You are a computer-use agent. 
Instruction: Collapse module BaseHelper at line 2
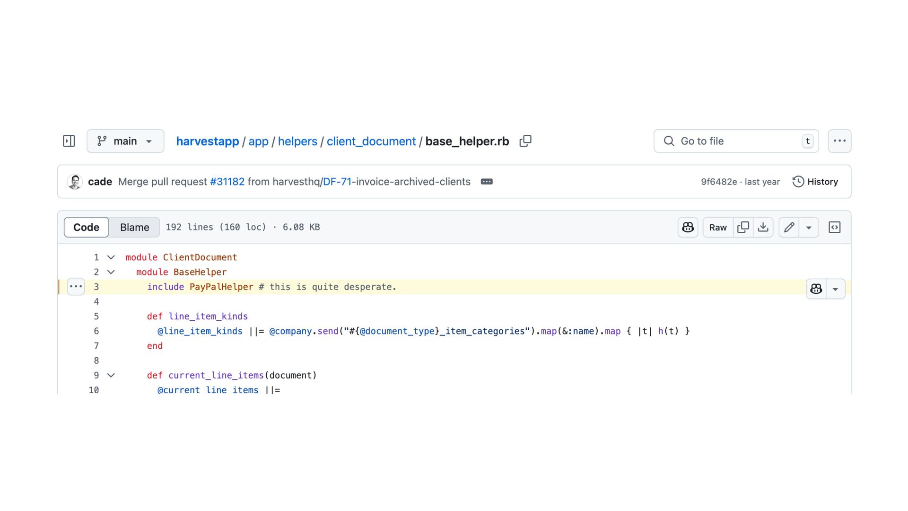point(111,272)
